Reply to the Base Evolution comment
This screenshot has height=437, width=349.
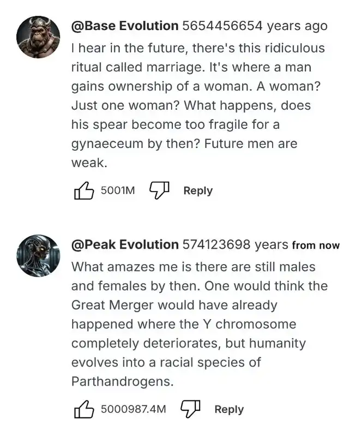point(198,190)
